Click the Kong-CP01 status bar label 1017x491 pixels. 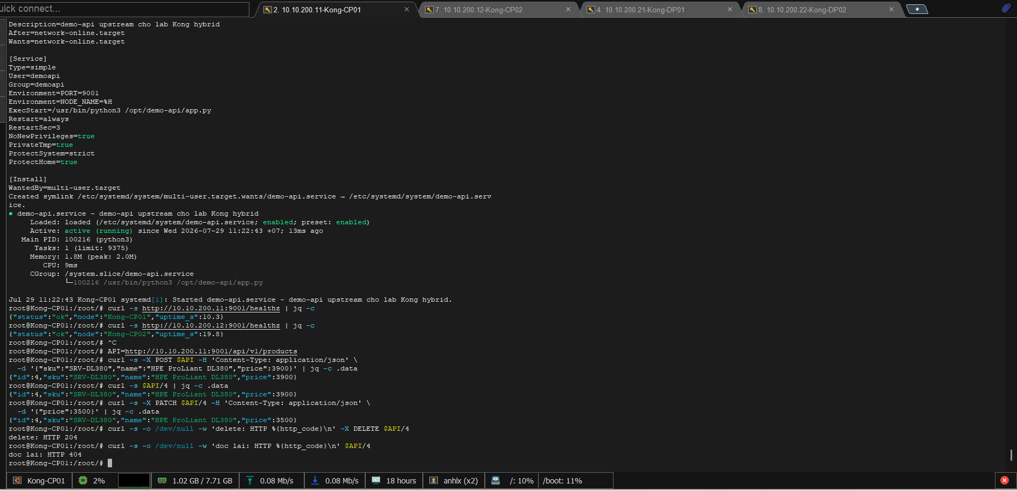[46, 481]
